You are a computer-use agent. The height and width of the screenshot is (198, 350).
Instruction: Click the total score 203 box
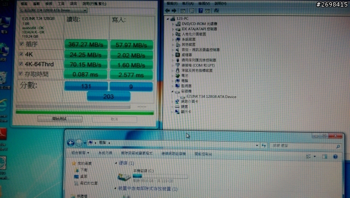pos(108,96)
